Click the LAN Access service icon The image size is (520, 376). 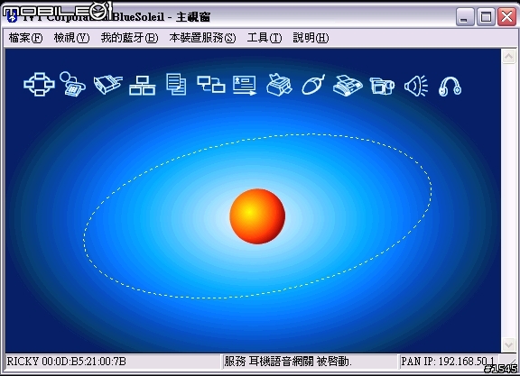coord(143,86)
